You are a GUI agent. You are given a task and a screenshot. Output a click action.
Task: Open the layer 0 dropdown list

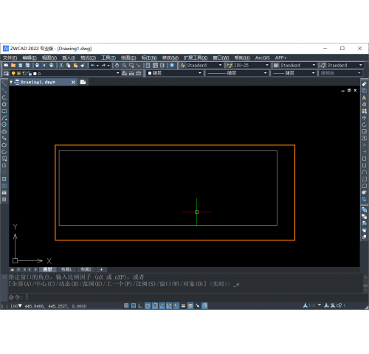click(x=117, y=73)
